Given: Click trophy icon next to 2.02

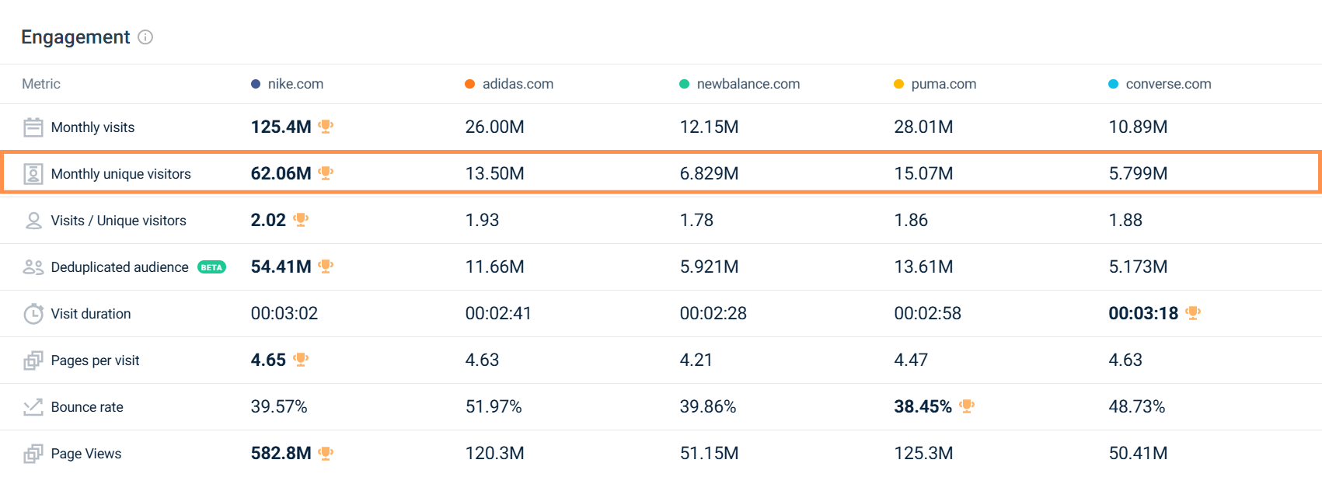Looking at the screenshot, I should (301, 220).
